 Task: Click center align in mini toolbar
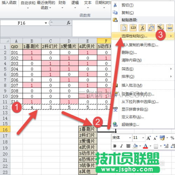click(x=128, y=146)
